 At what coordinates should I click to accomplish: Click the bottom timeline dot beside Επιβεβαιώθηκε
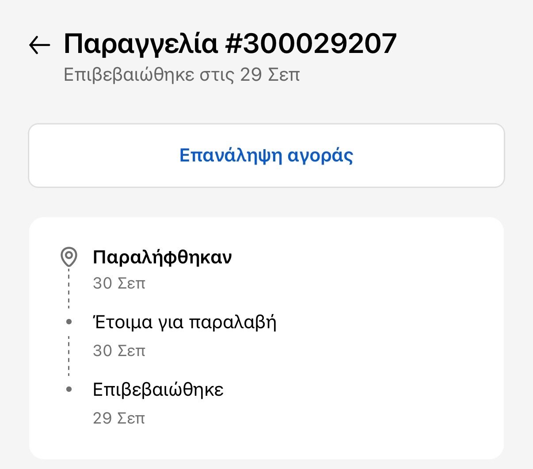coord(69,390)
